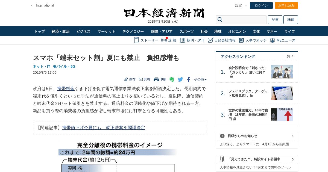This screenshot has width=328, height=172.
Task: Open the ネット・IT topic link
Action: click(x=42, y=66)
